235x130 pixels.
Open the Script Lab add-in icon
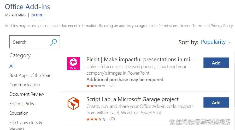click(73, 103)
